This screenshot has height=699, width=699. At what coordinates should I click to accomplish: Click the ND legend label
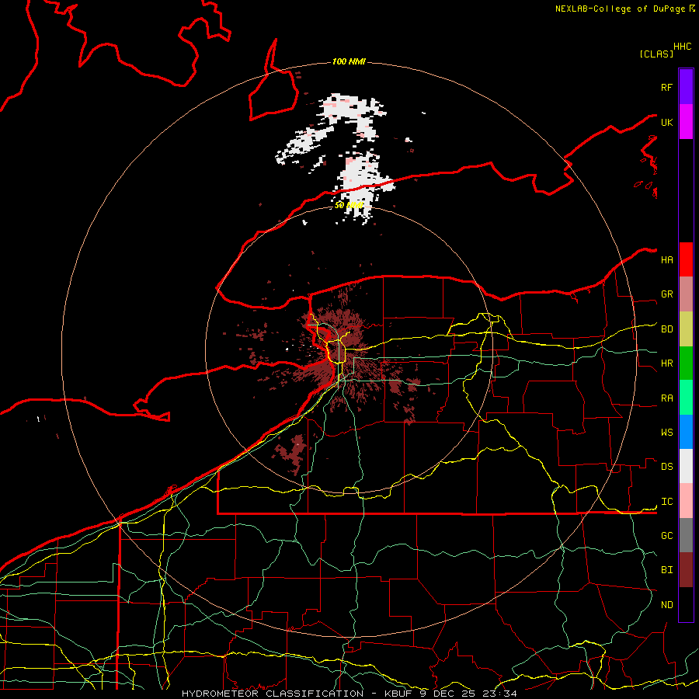[666, 605]
